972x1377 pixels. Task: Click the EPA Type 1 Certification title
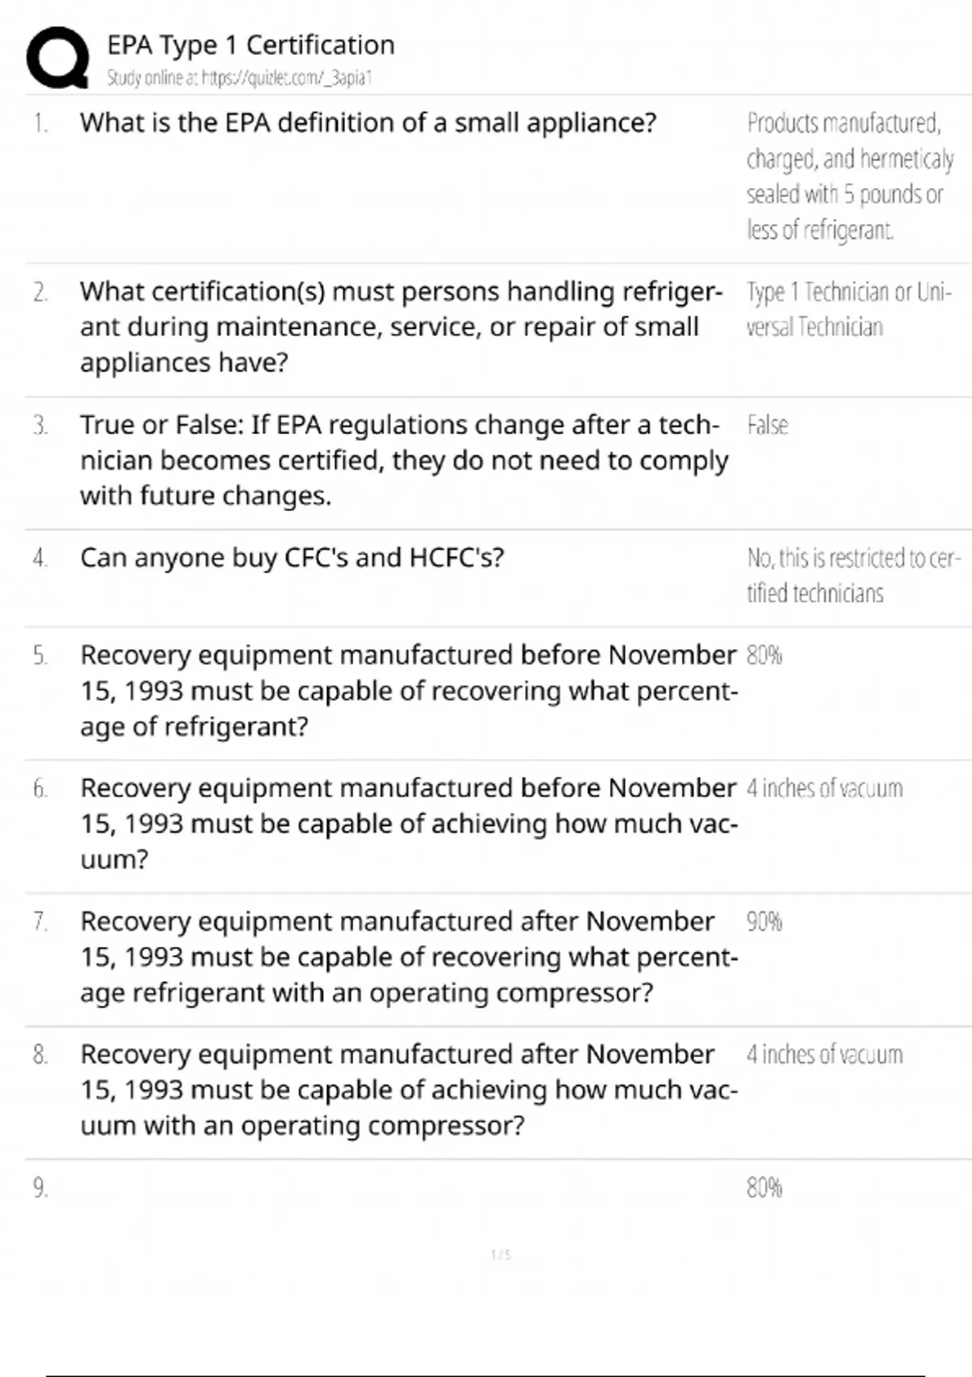250,45
